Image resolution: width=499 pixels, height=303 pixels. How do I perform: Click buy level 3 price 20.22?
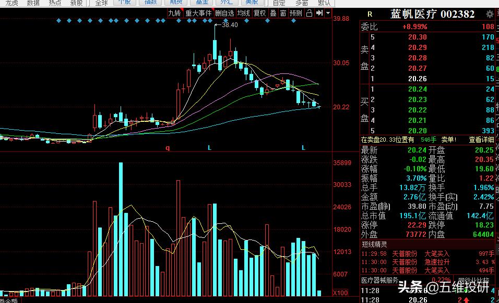(418, 110)
